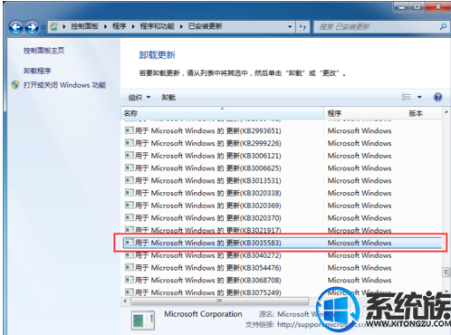
Task: Click Microsoft Corporation in details pane
Action: (203, 314)
